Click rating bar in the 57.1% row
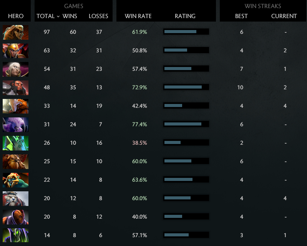The height and width of the screenshot is (246, 307). [x=186, y=235]
